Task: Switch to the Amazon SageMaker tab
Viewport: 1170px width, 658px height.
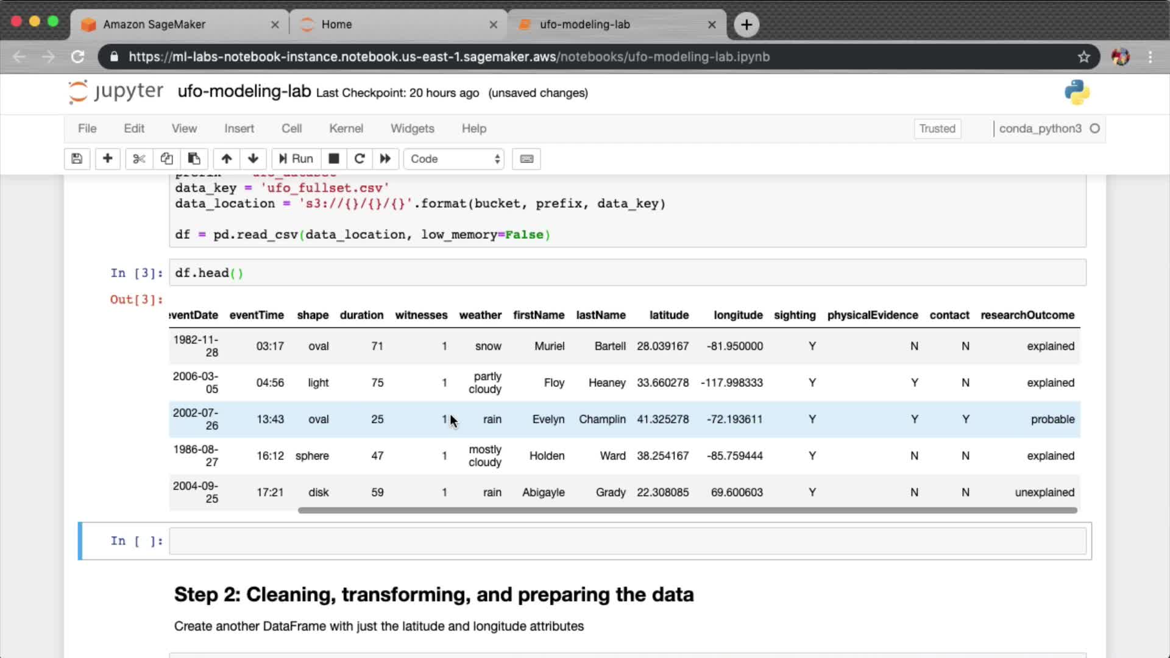Action: (177, 24)
